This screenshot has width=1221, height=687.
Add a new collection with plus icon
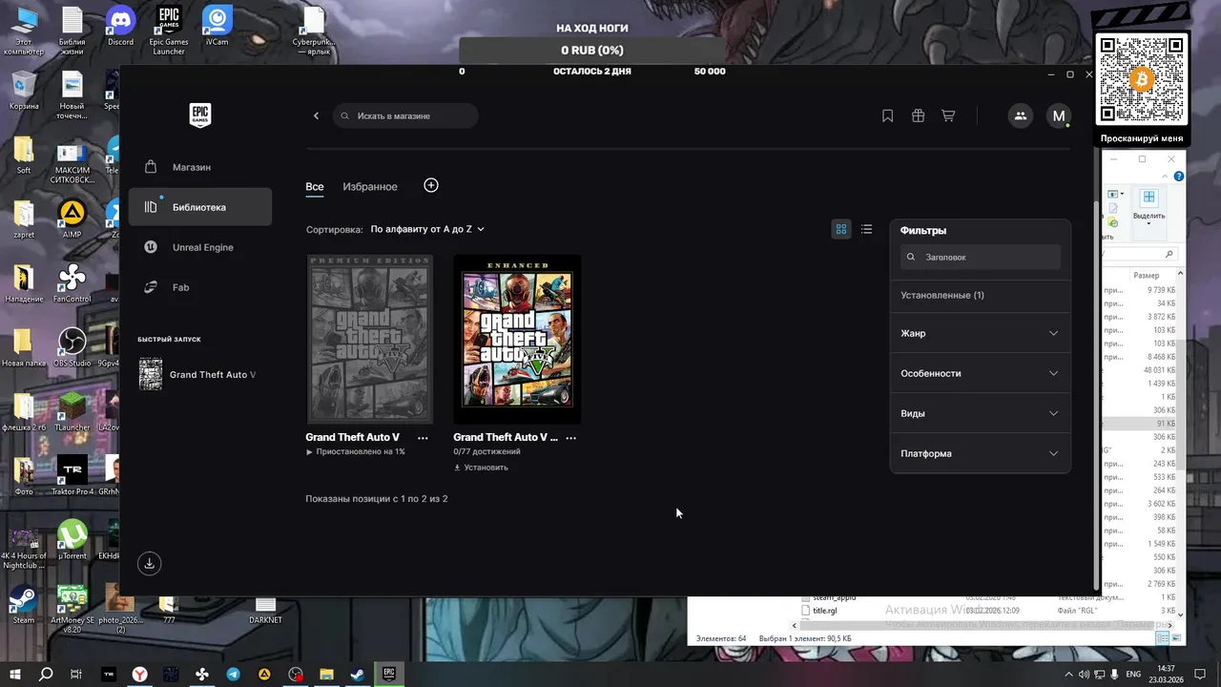pyautogui.click(x=431, y=185)
